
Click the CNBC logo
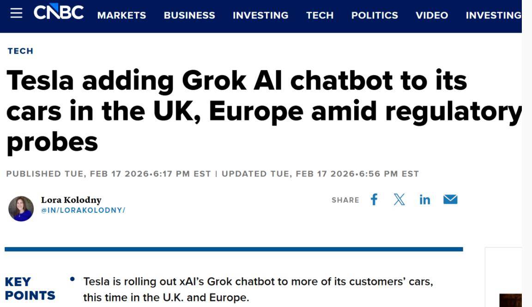click(x=59, y=13)
